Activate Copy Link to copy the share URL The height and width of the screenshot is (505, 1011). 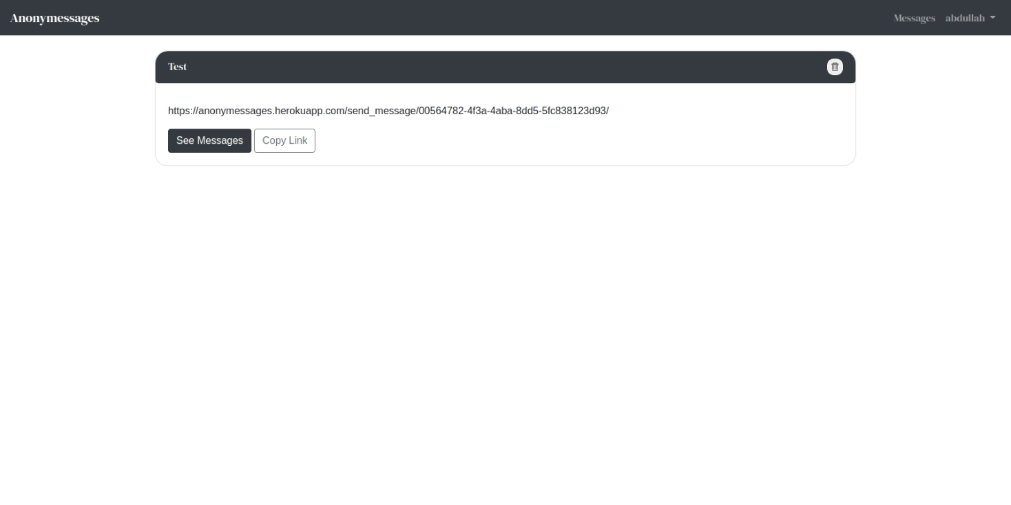(x=284, y=140)
